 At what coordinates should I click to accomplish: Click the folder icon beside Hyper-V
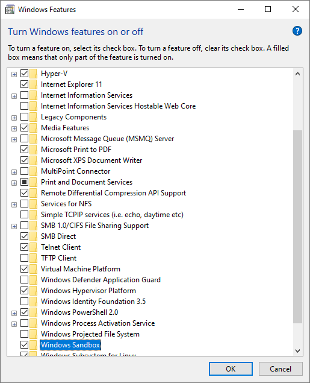[x=33, y=74]
